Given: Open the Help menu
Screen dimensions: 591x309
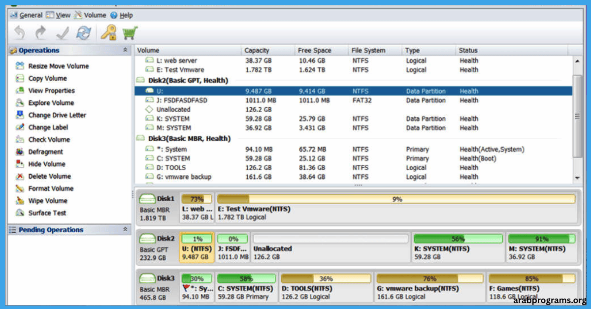Looking at the screenshot, I should click(122, 15).
